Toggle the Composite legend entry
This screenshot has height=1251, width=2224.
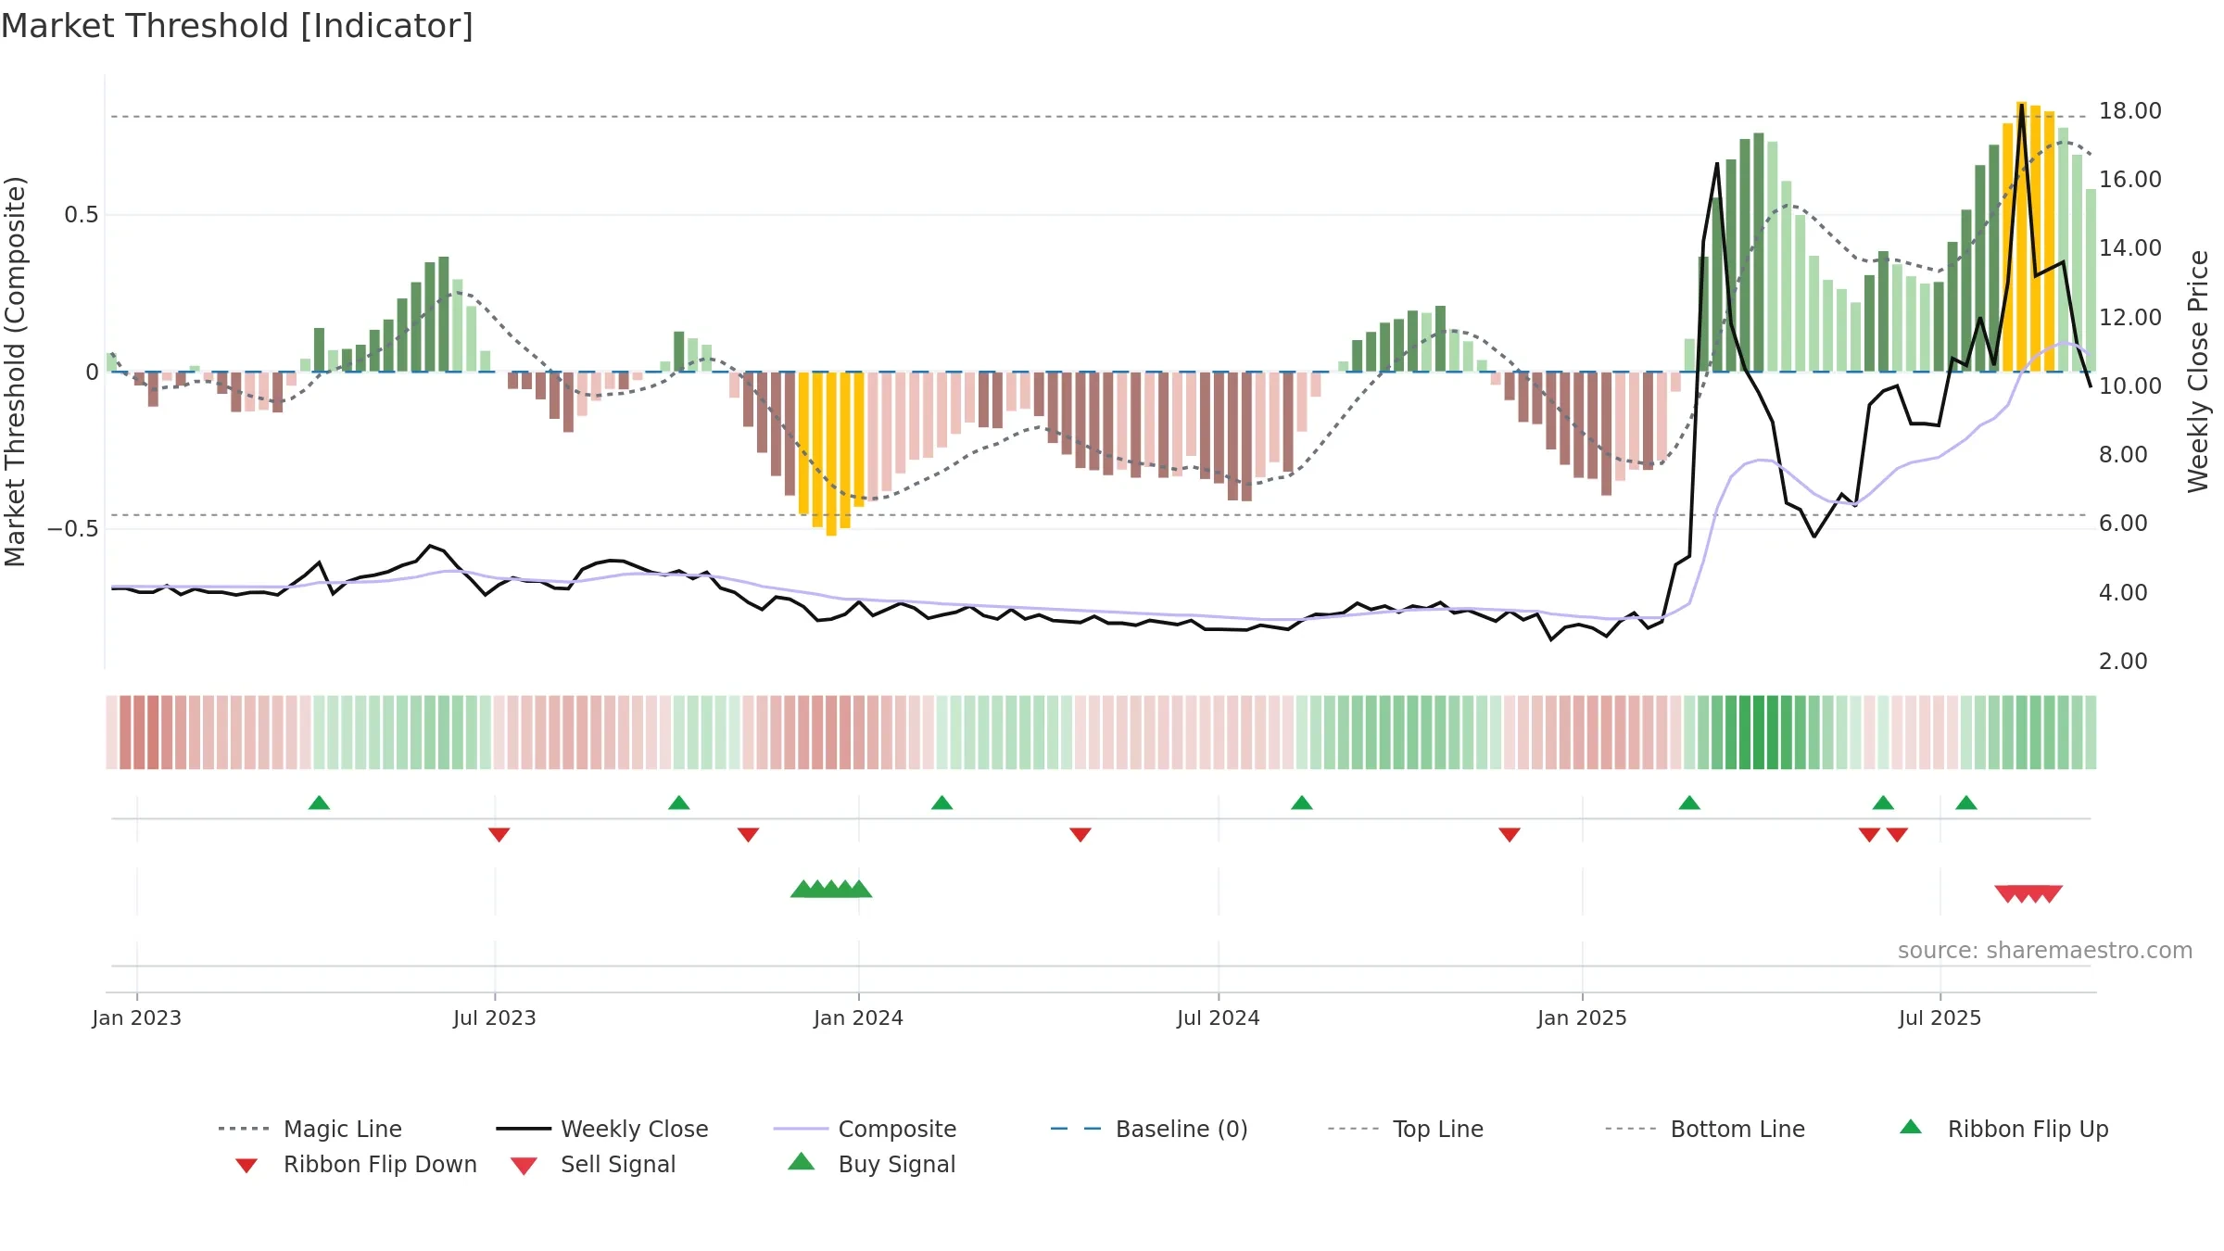(x=865, y=1129)
